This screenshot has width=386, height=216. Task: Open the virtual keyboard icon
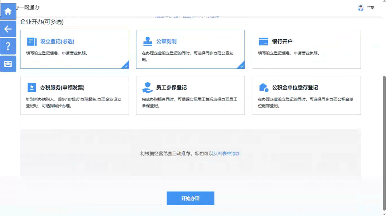point(8,63)
